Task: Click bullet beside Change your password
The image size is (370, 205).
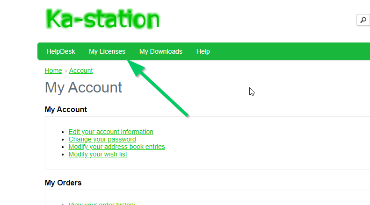Action: (63, 140)
